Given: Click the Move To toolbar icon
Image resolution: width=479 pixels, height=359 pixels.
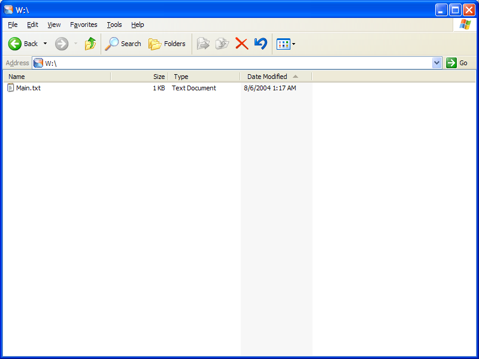Looking at the screenshot, I should coord(203,44).
